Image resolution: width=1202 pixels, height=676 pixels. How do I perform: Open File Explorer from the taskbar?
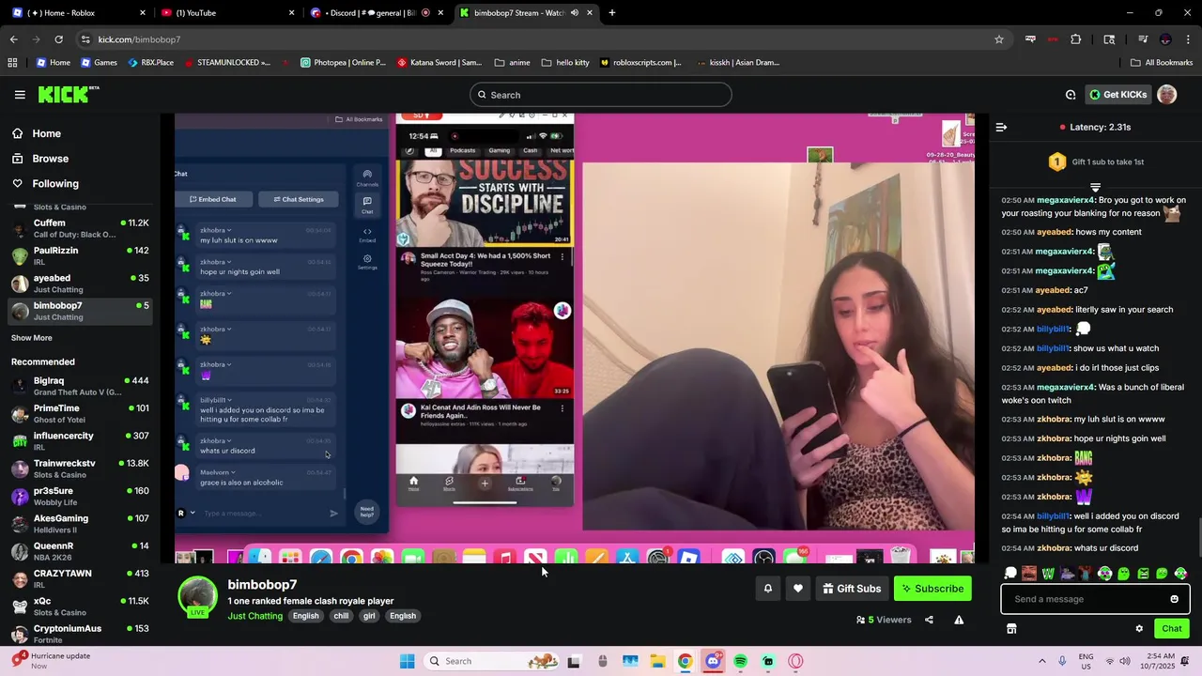point(657,661)
